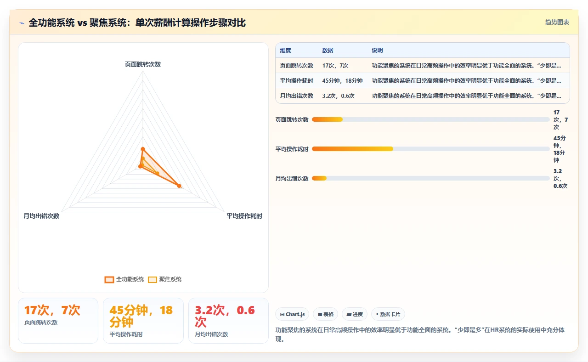This screenshot has height=362, width=588.
Task: Click 平均操作耗时 in the table's second row
Action: pos(297,81)
